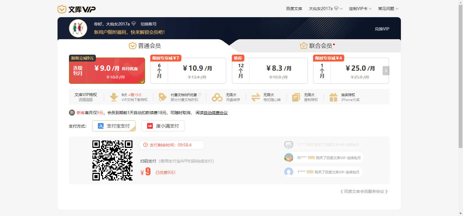
Task: Expand the 大仙女2017a account dropdown
Action: 326,9
